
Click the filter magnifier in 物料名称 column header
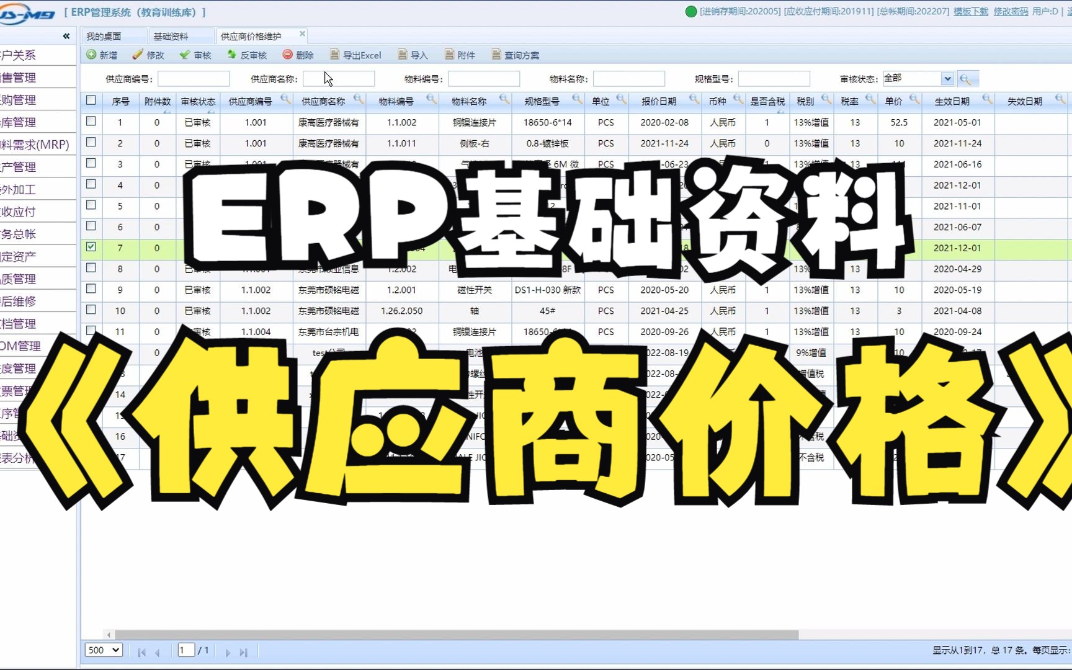504,99
